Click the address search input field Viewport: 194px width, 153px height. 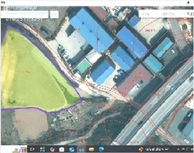[24, 15]
